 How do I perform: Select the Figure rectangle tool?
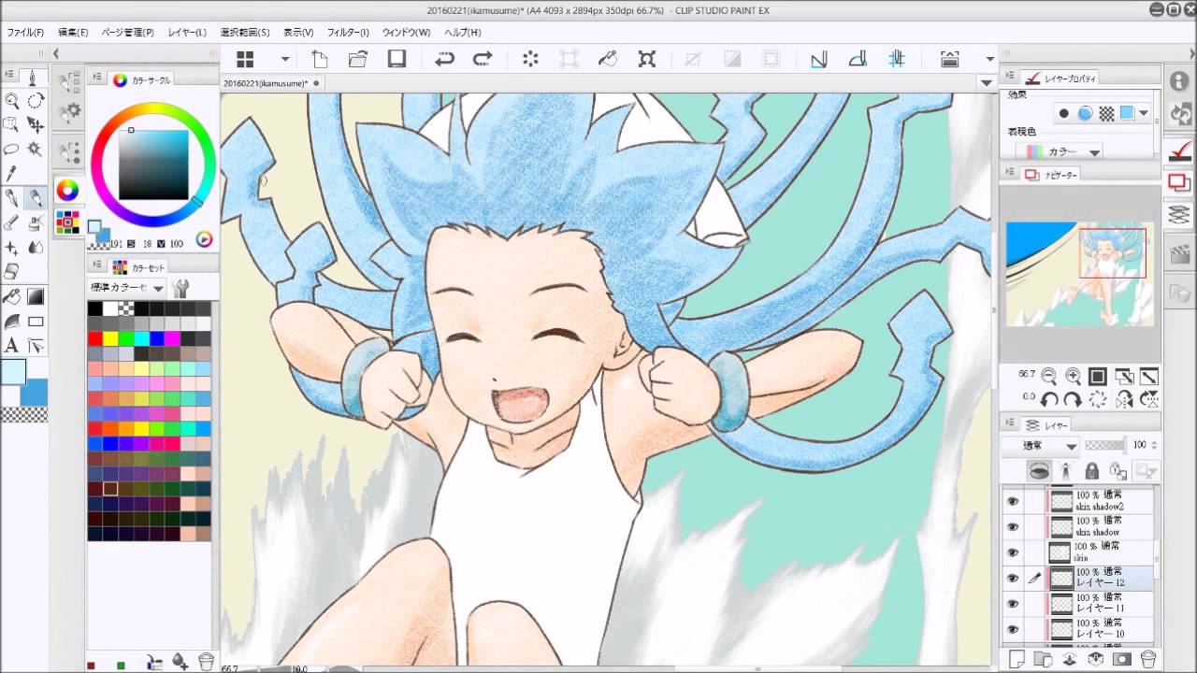pyautogui.click(x=36, y=322)
